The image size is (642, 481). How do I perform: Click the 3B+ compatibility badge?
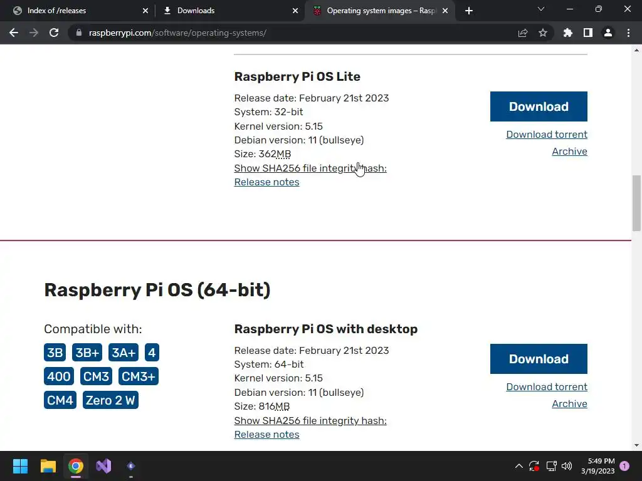87,353
